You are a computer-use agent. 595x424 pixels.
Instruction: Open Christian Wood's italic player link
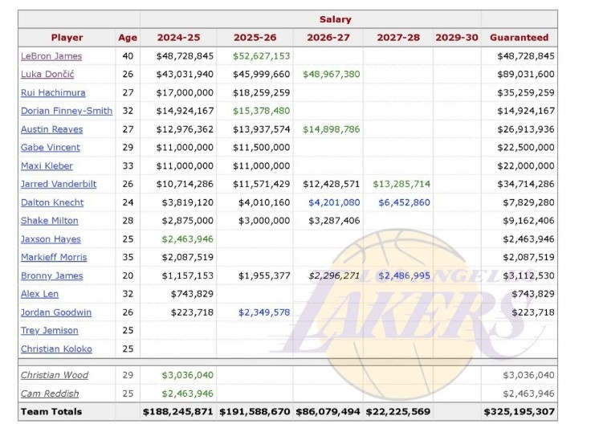(55, 375)
